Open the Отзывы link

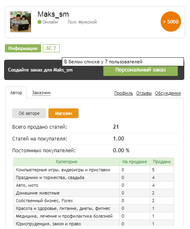[x=144, y=93]
